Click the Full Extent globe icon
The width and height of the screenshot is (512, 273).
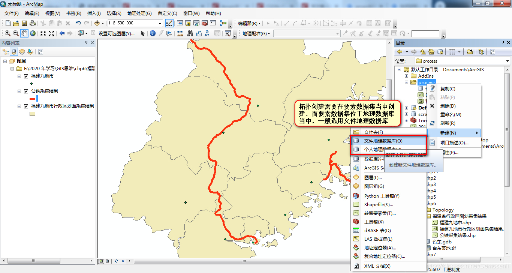[33, 33]
